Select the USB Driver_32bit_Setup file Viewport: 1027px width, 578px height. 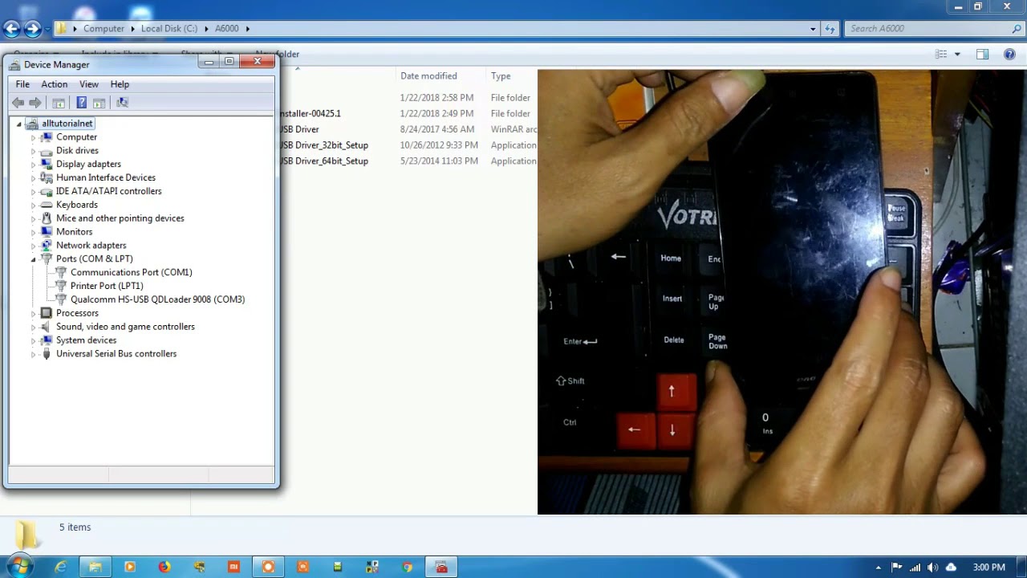point(324,145)
